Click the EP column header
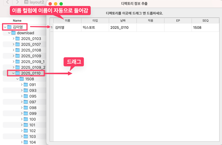The image size is (222, 145). (178, 21)
